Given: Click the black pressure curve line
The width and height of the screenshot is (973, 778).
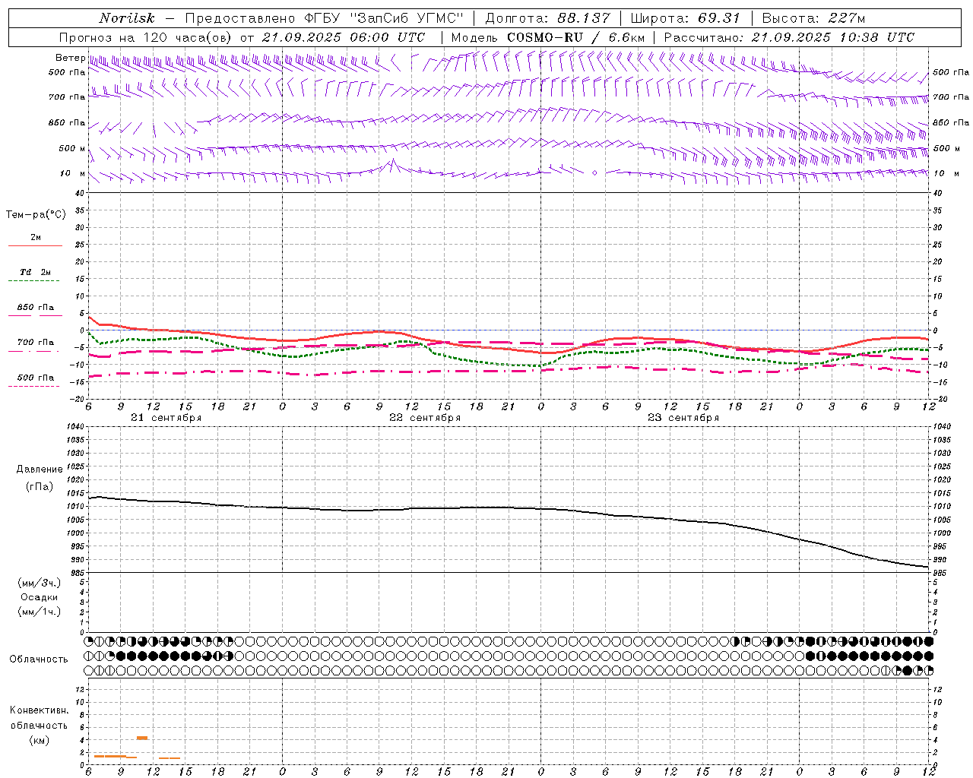Looking at the screenshot, I should [509, 508].
